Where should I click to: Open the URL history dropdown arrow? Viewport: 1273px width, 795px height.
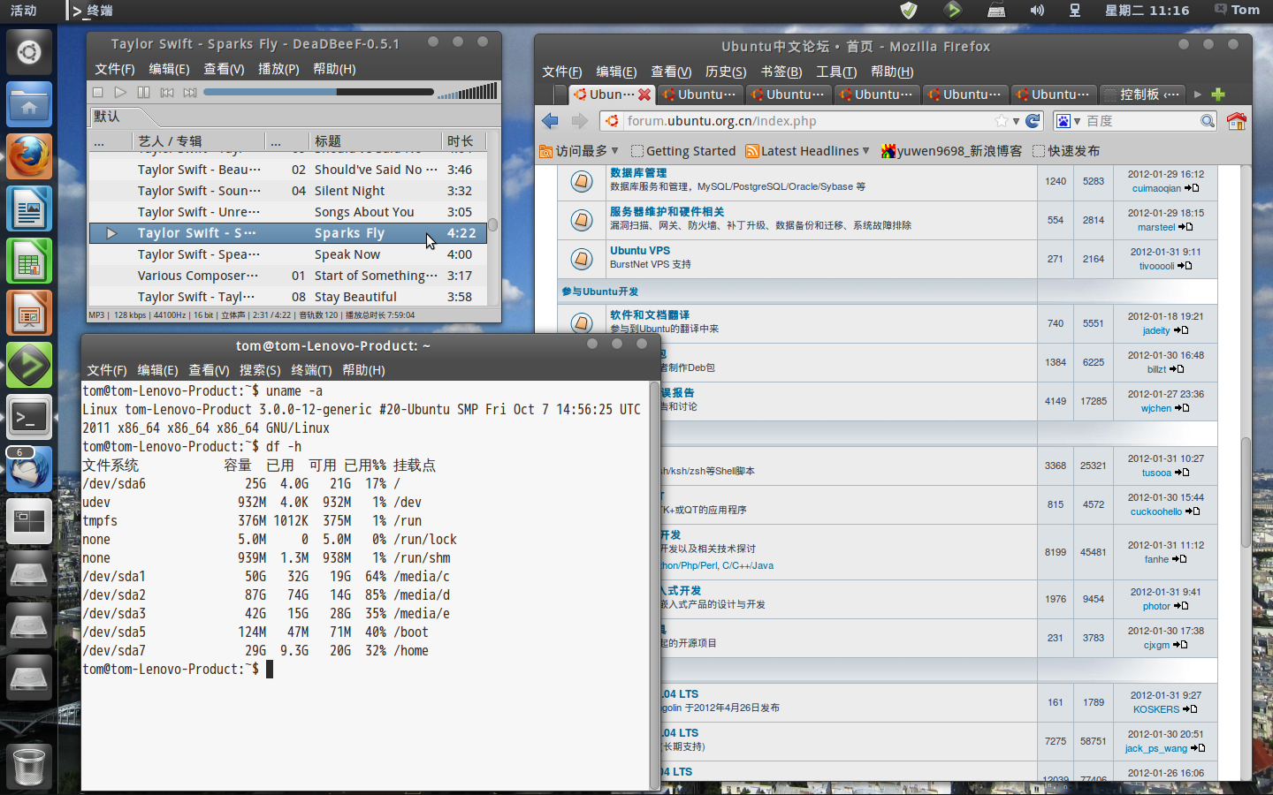[1016, 121]
